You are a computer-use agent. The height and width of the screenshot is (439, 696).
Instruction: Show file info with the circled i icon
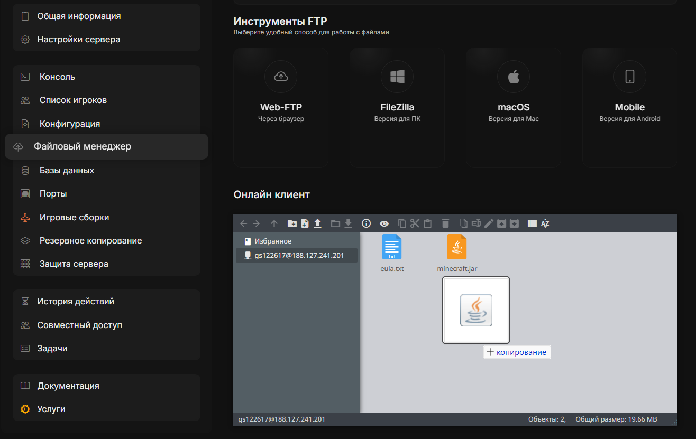click(x=366, y=223)
